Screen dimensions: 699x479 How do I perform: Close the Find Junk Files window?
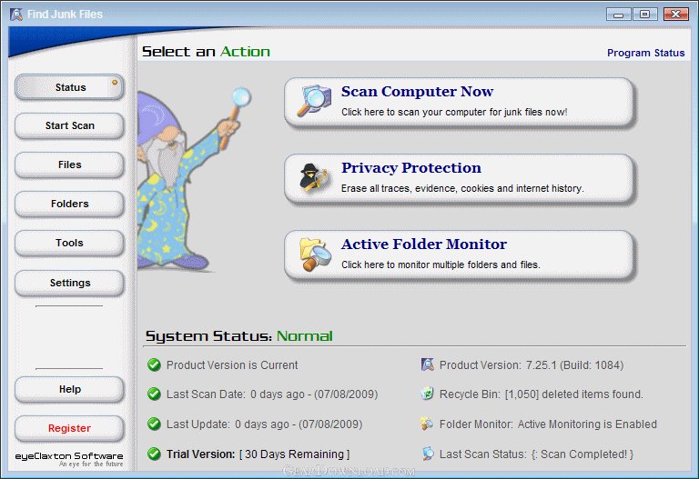pos(676,15)
